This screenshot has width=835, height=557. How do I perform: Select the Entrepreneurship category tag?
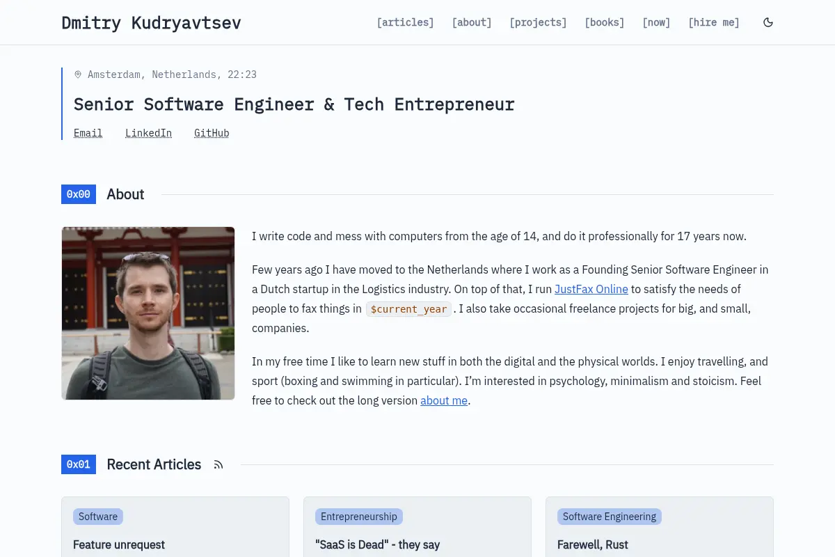[x=359, y=517]
